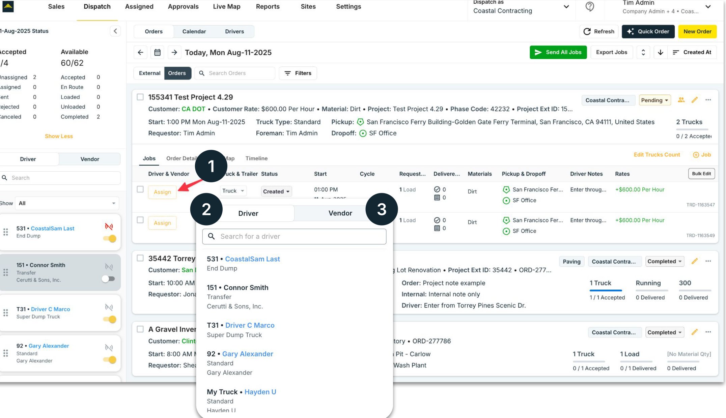Screen dimensions: 726x418
Task: Open the Truck type dropdown in job row
Action: [x=233, y=191]
